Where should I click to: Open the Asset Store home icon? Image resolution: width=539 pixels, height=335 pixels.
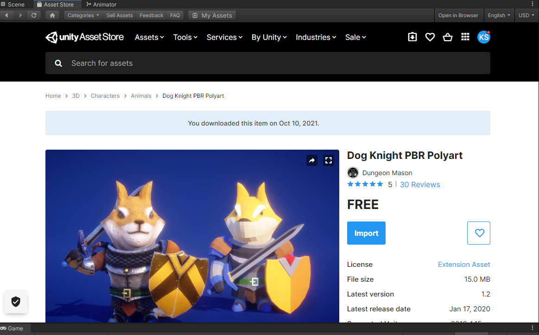[x=52, y=15]
